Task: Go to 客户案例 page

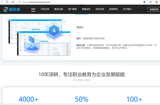Action: pos(72,9)
